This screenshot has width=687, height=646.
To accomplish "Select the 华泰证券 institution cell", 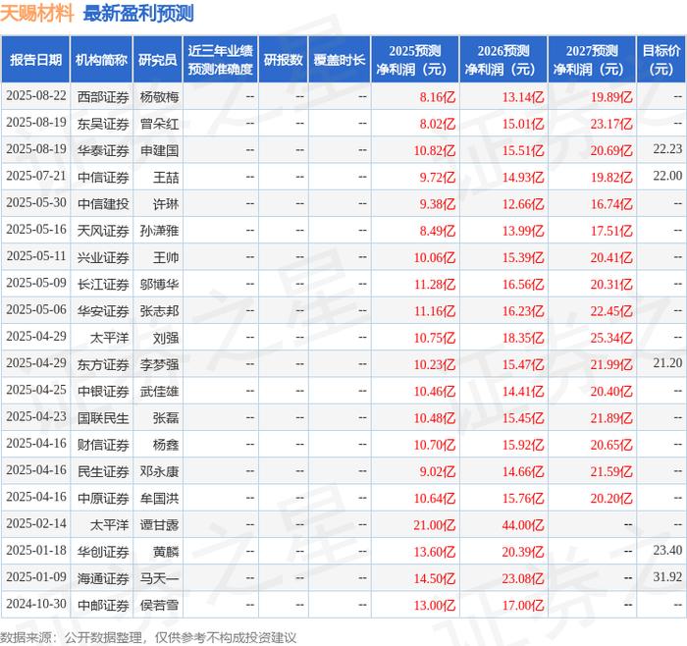I will point(103,150).
